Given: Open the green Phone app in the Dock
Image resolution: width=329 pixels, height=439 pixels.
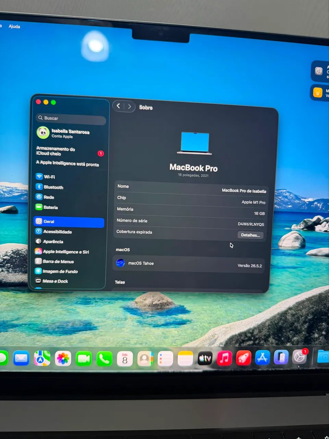Looking at the screenshot, I should point(104,359).
